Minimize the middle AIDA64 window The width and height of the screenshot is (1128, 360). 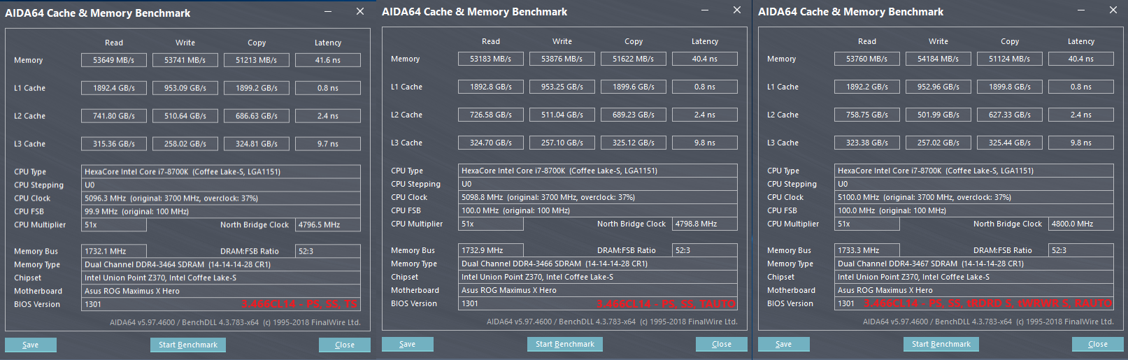click(706, 10)
